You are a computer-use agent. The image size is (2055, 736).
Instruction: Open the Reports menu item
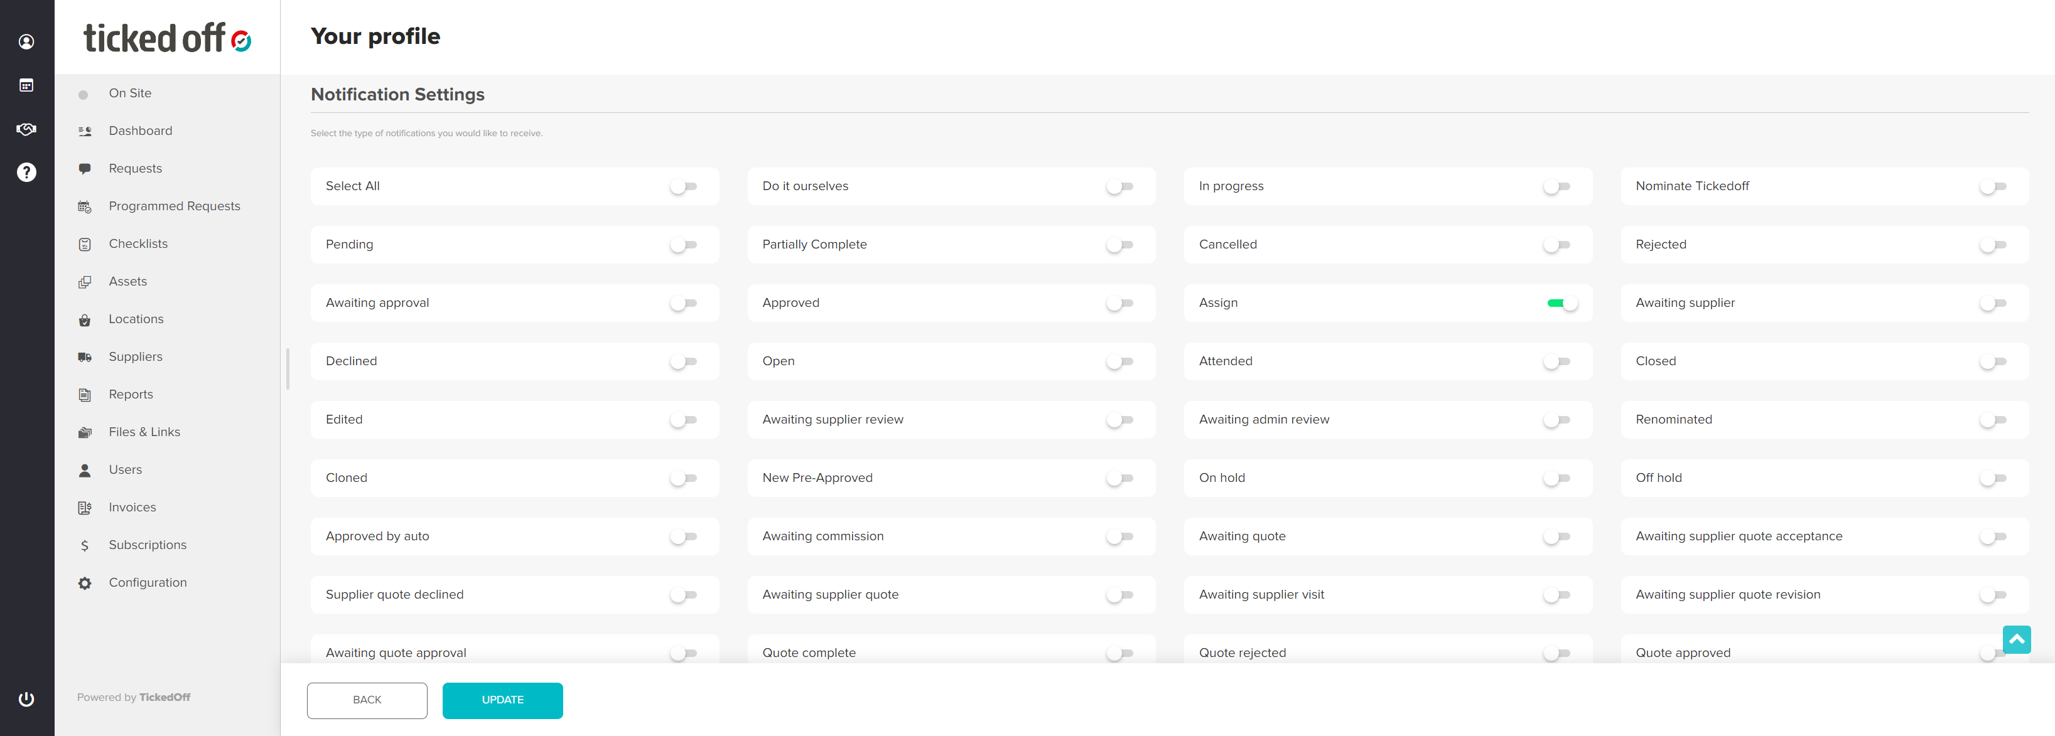131,394
